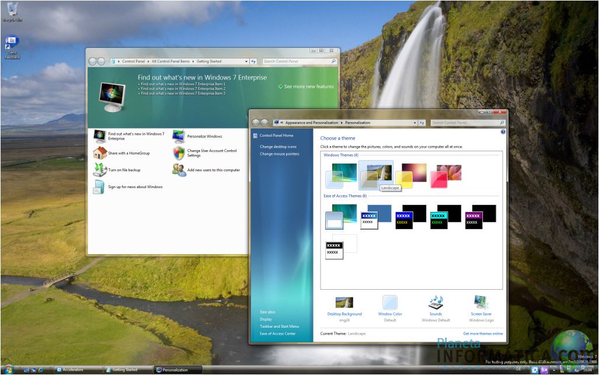Select high contrast theme with purple title bar
Image resolution: width=599 pixels, height=375 pixels.
point(480,216)
